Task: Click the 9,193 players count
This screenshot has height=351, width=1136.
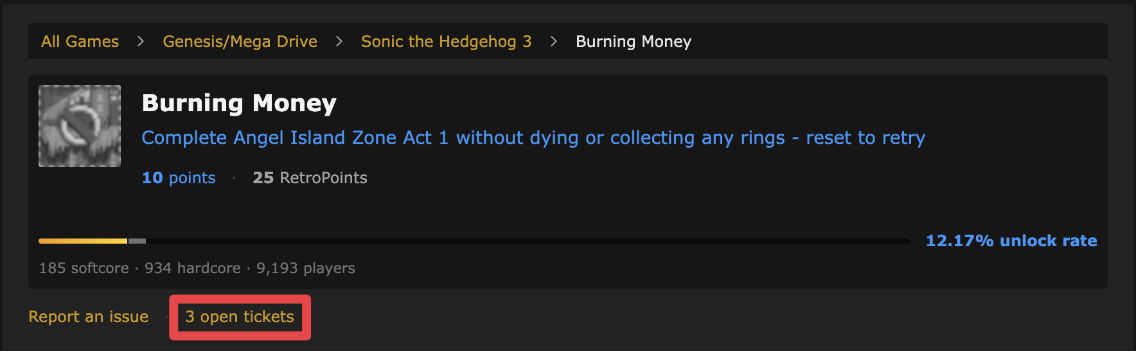Action: (305, 268)
